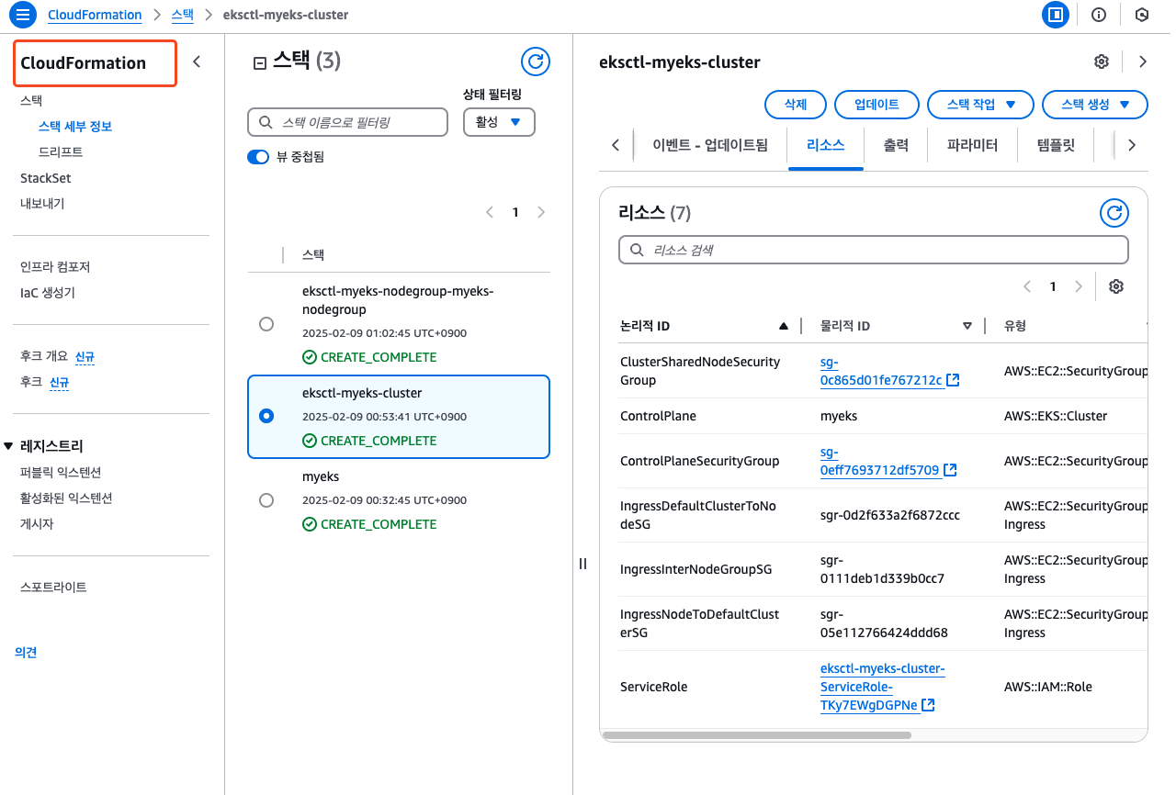
Task: Switch to 이벤트 - 업데이트됨 tab
Action: 710,145
